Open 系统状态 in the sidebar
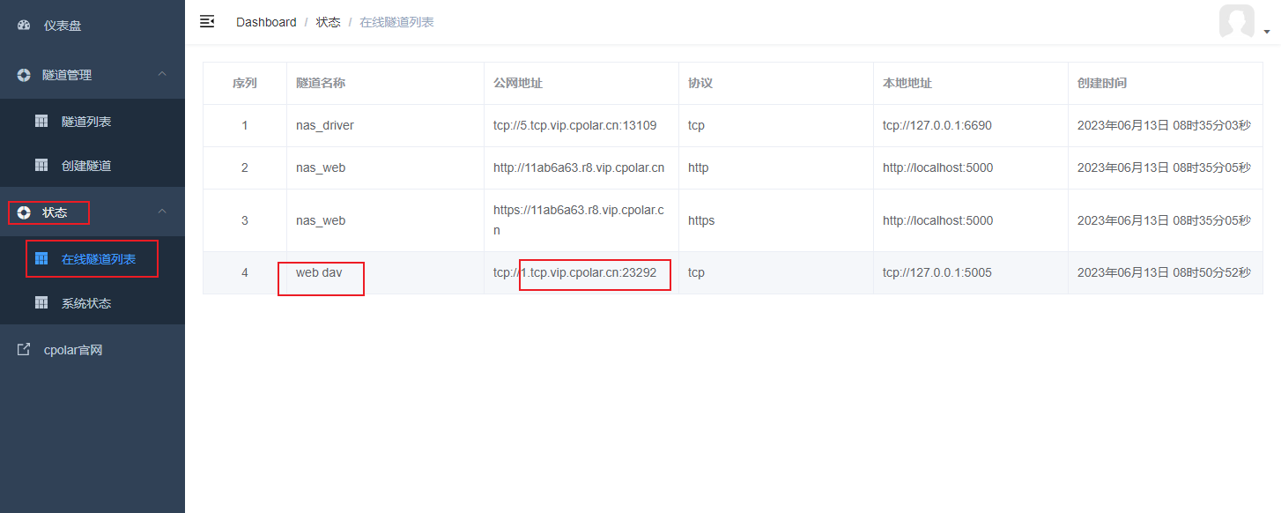The height and width of the screenshot is (513, 1281). pyautogui.click(x=86, y=303)
